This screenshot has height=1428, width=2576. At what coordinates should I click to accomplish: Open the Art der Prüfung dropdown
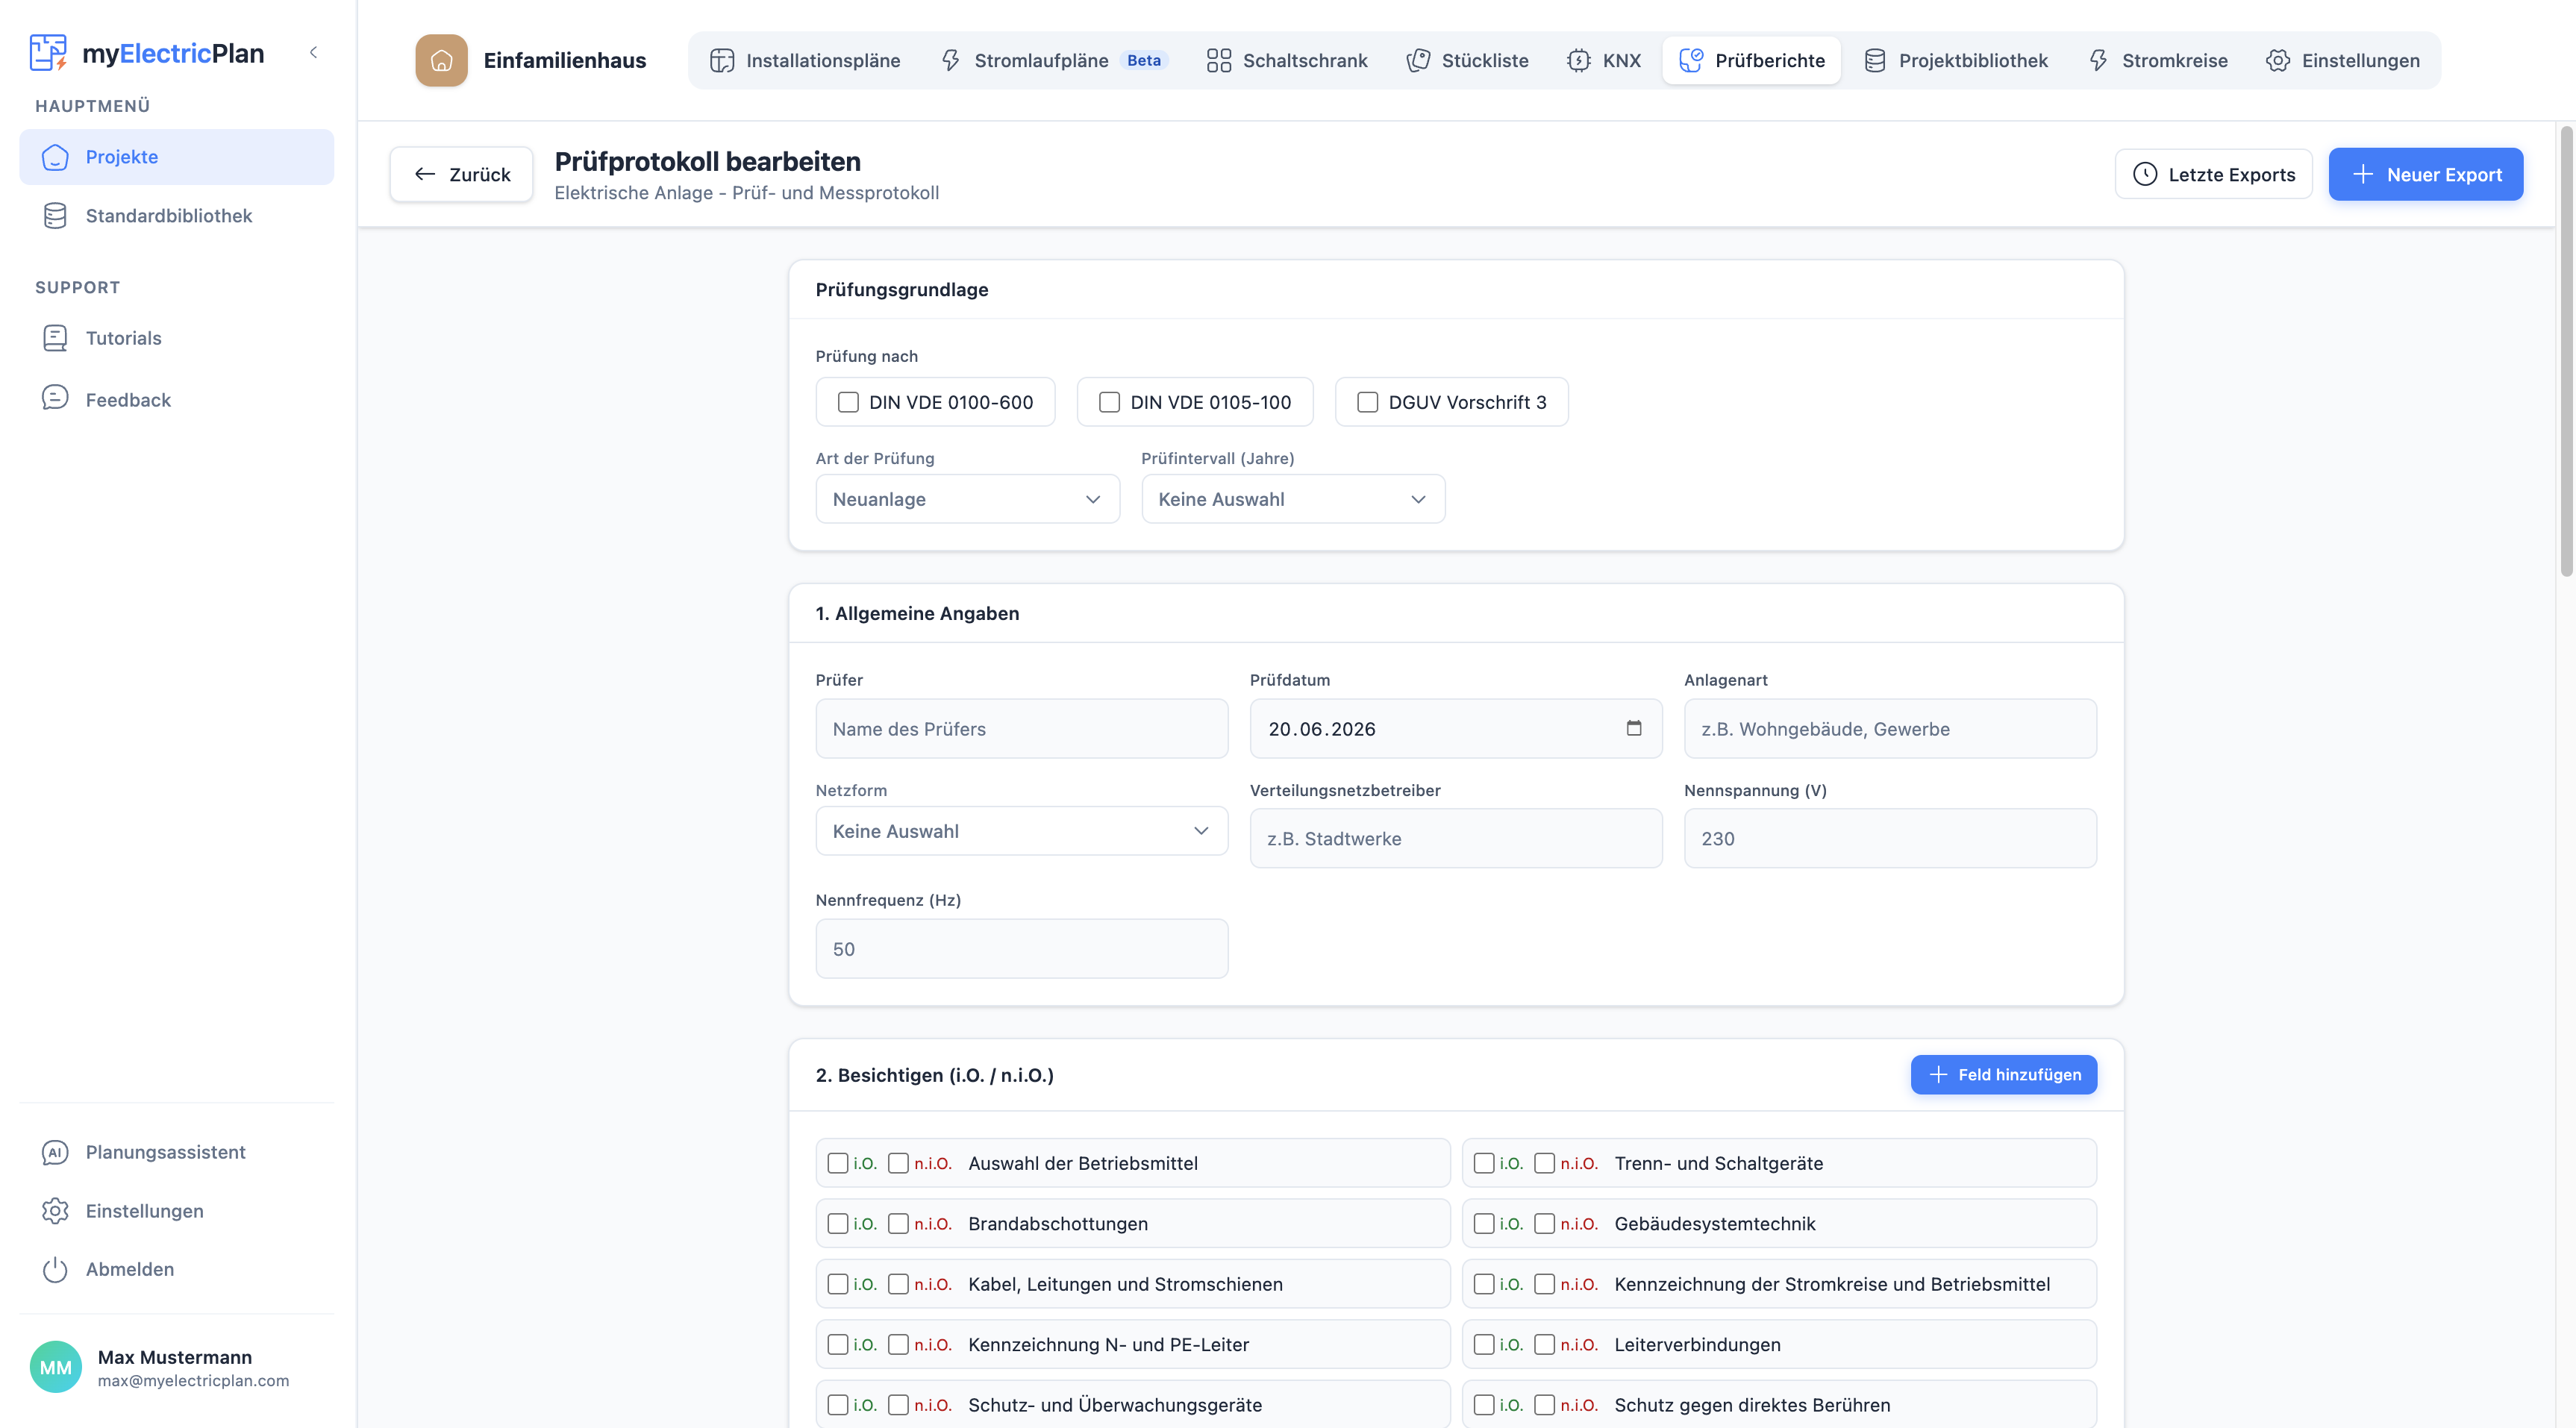tap(967, 499)
